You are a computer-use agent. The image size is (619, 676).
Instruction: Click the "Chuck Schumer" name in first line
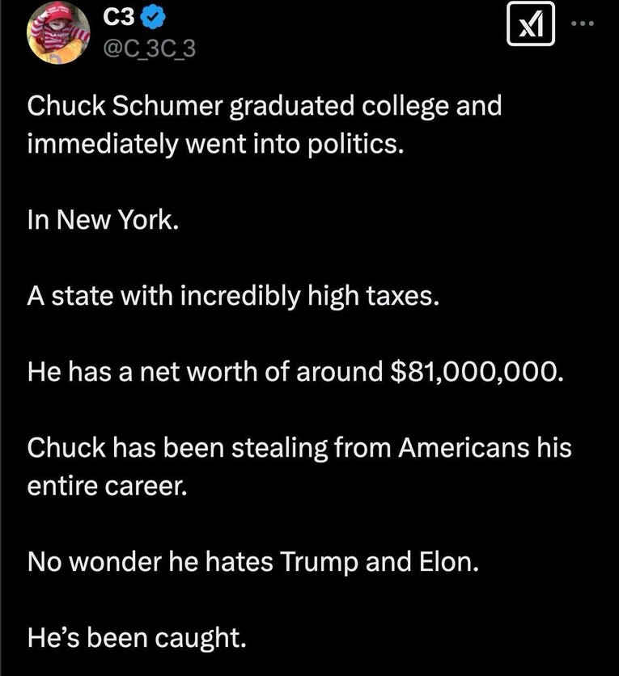116,106
